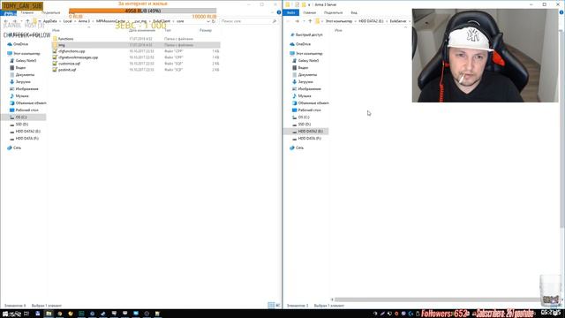Open the functions folder in left window
This screenshot has height=318, width=565.
click(x=65, y=39)
